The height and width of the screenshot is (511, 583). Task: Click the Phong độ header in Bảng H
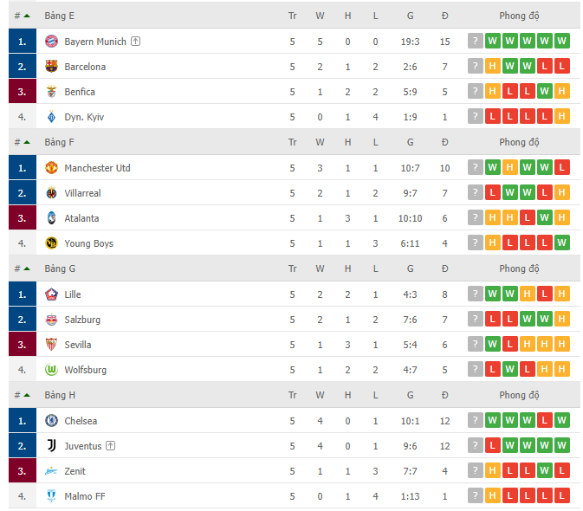(x=519, y=395)
